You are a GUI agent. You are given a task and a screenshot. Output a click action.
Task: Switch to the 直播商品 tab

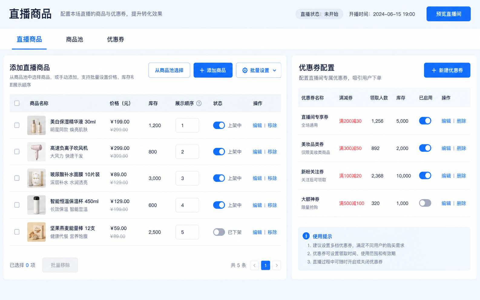(x=29, y=40)
